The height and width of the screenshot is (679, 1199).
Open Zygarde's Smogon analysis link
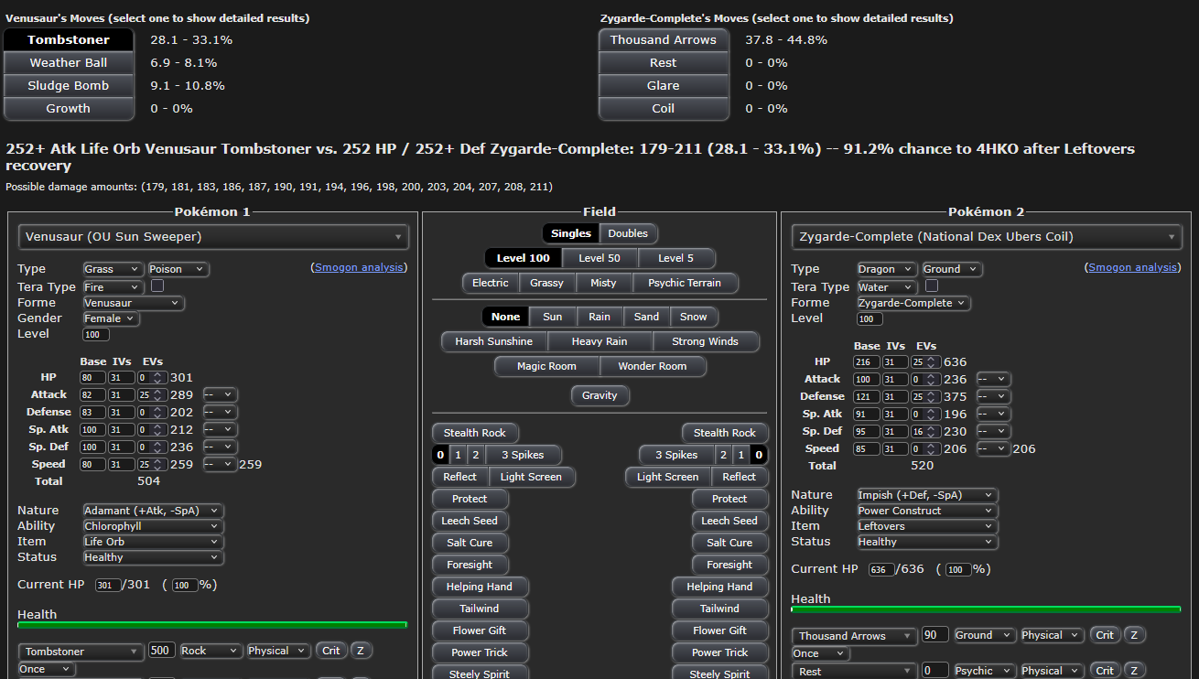pos(1132,267)
